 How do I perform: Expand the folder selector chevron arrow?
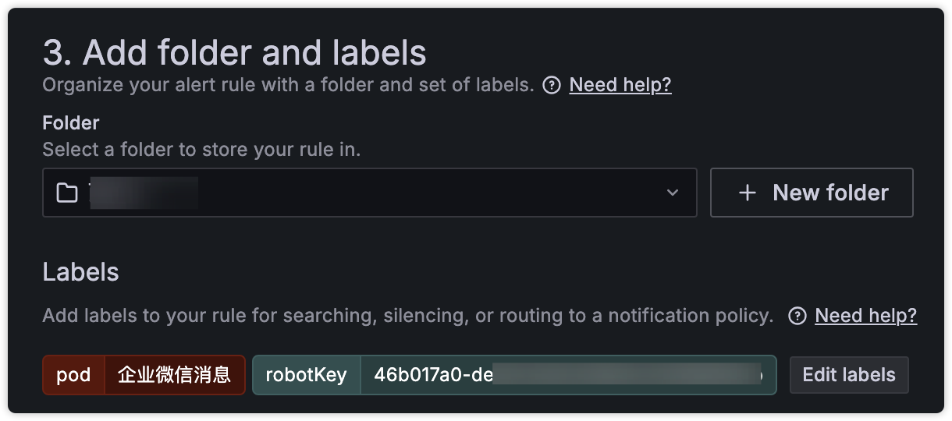pyautogui.click(x=673, y=193)
